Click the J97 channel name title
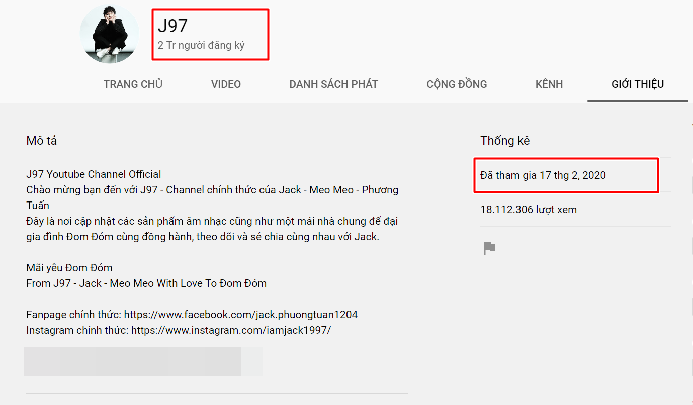 172,26
